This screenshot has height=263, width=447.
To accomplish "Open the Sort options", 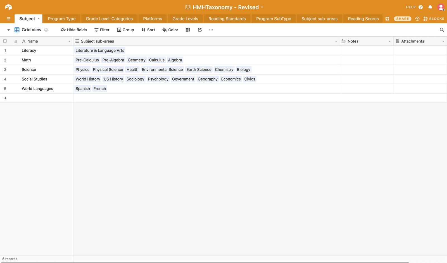I will [x=148, y=30].
